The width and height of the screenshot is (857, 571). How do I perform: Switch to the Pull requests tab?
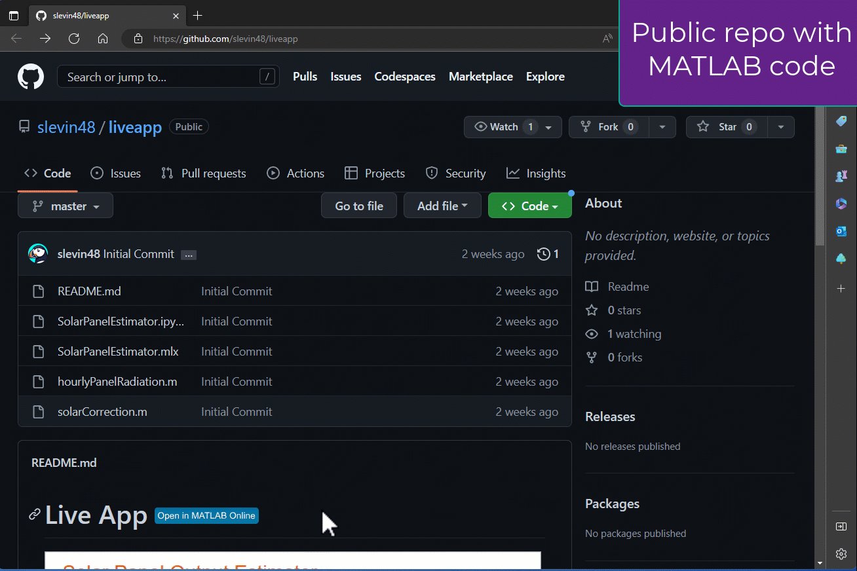[x=204, y=174]
